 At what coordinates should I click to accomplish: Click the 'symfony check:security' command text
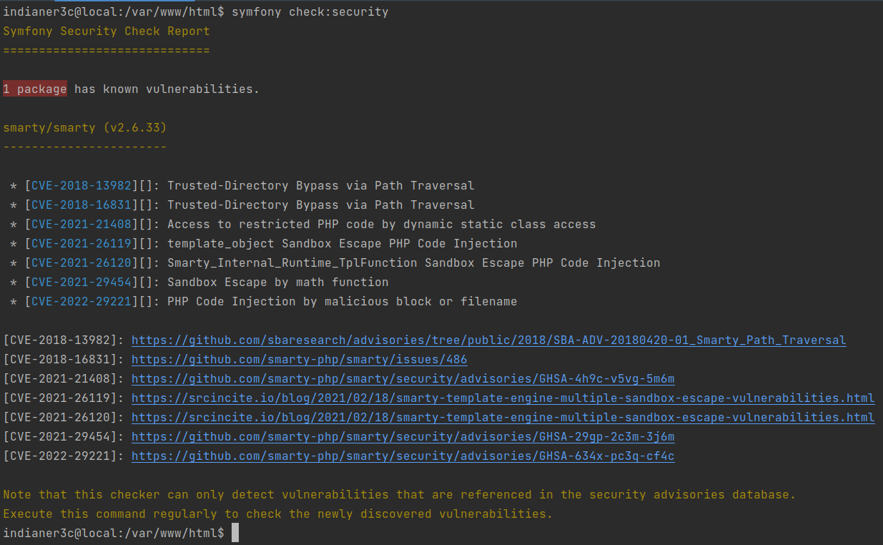tap(310, 12)
